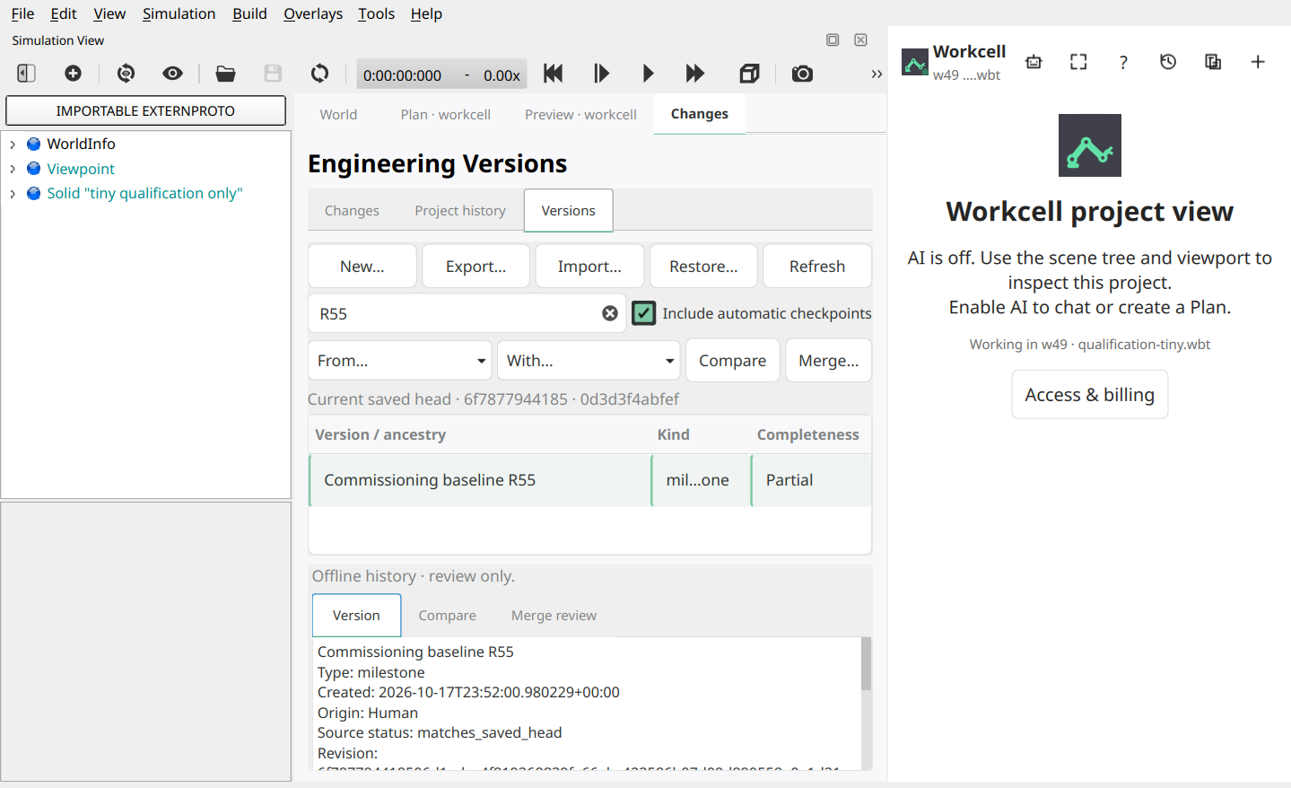The image size is (1291, 788).
Task: Expand the WorldInfo tree node
Action: [13, 144]
